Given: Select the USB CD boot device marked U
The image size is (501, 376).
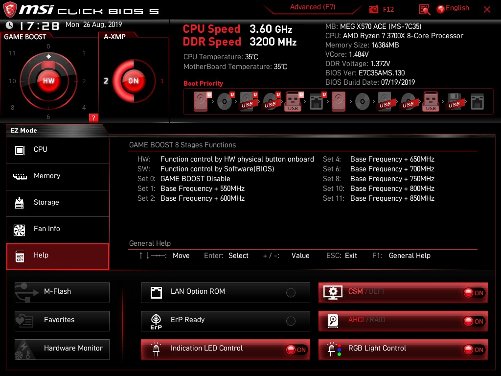Looking at the screenshot, I should 271,102.
